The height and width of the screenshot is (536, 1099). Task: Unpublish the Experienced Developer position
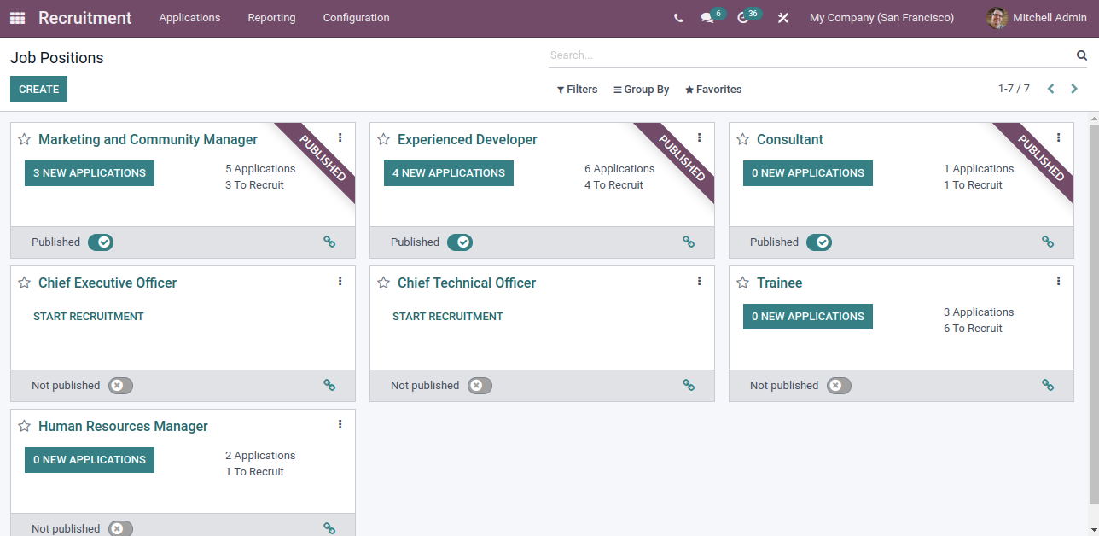[460, 242]
